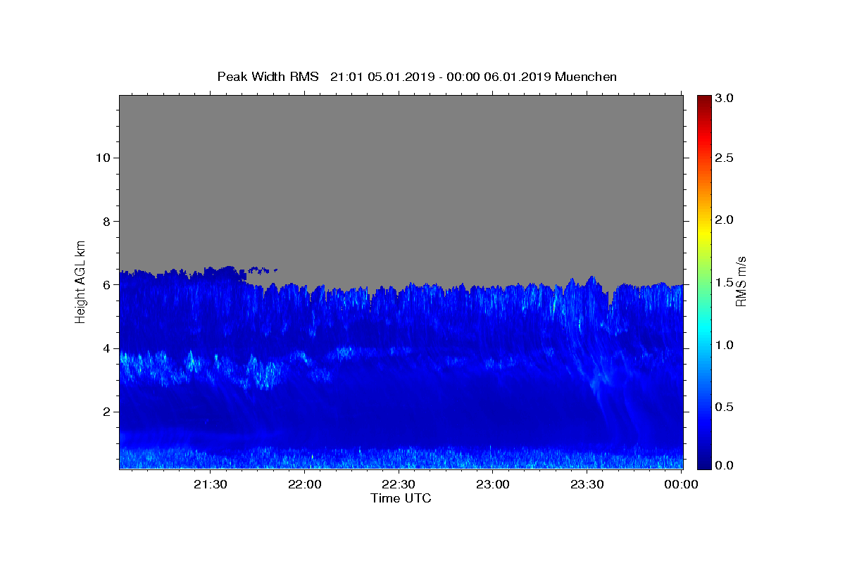Viewport: 845px width, 563px height.
Task: Click the 23:30 time tick label
Action: (587, 485)
